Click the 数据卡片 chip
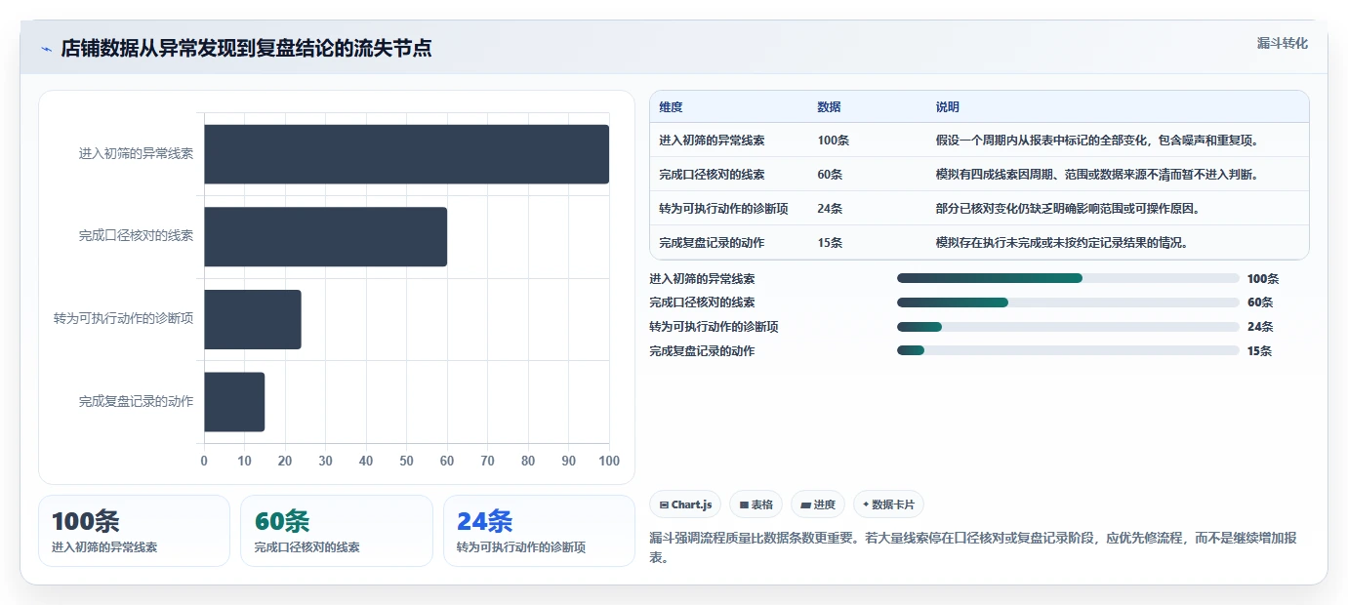This screenshot has height=605, width=1348. [888, 504]
